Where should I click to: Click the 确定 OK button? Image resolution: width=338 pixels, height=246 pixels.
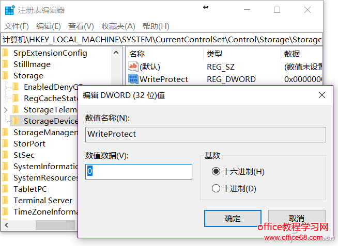[233, 218]
